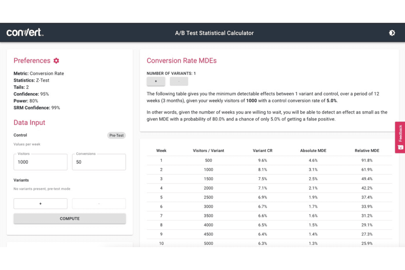Select the Week column header
405x270 pixels.
[x=161, y=150]
